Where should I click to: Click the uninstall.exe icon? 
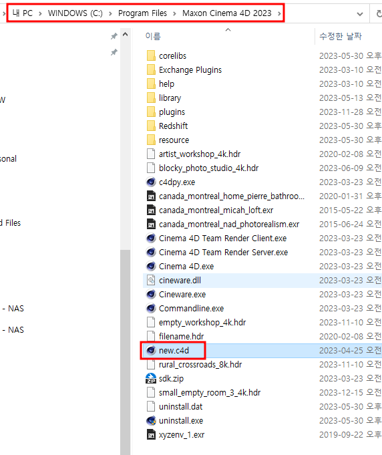point(151,420)
